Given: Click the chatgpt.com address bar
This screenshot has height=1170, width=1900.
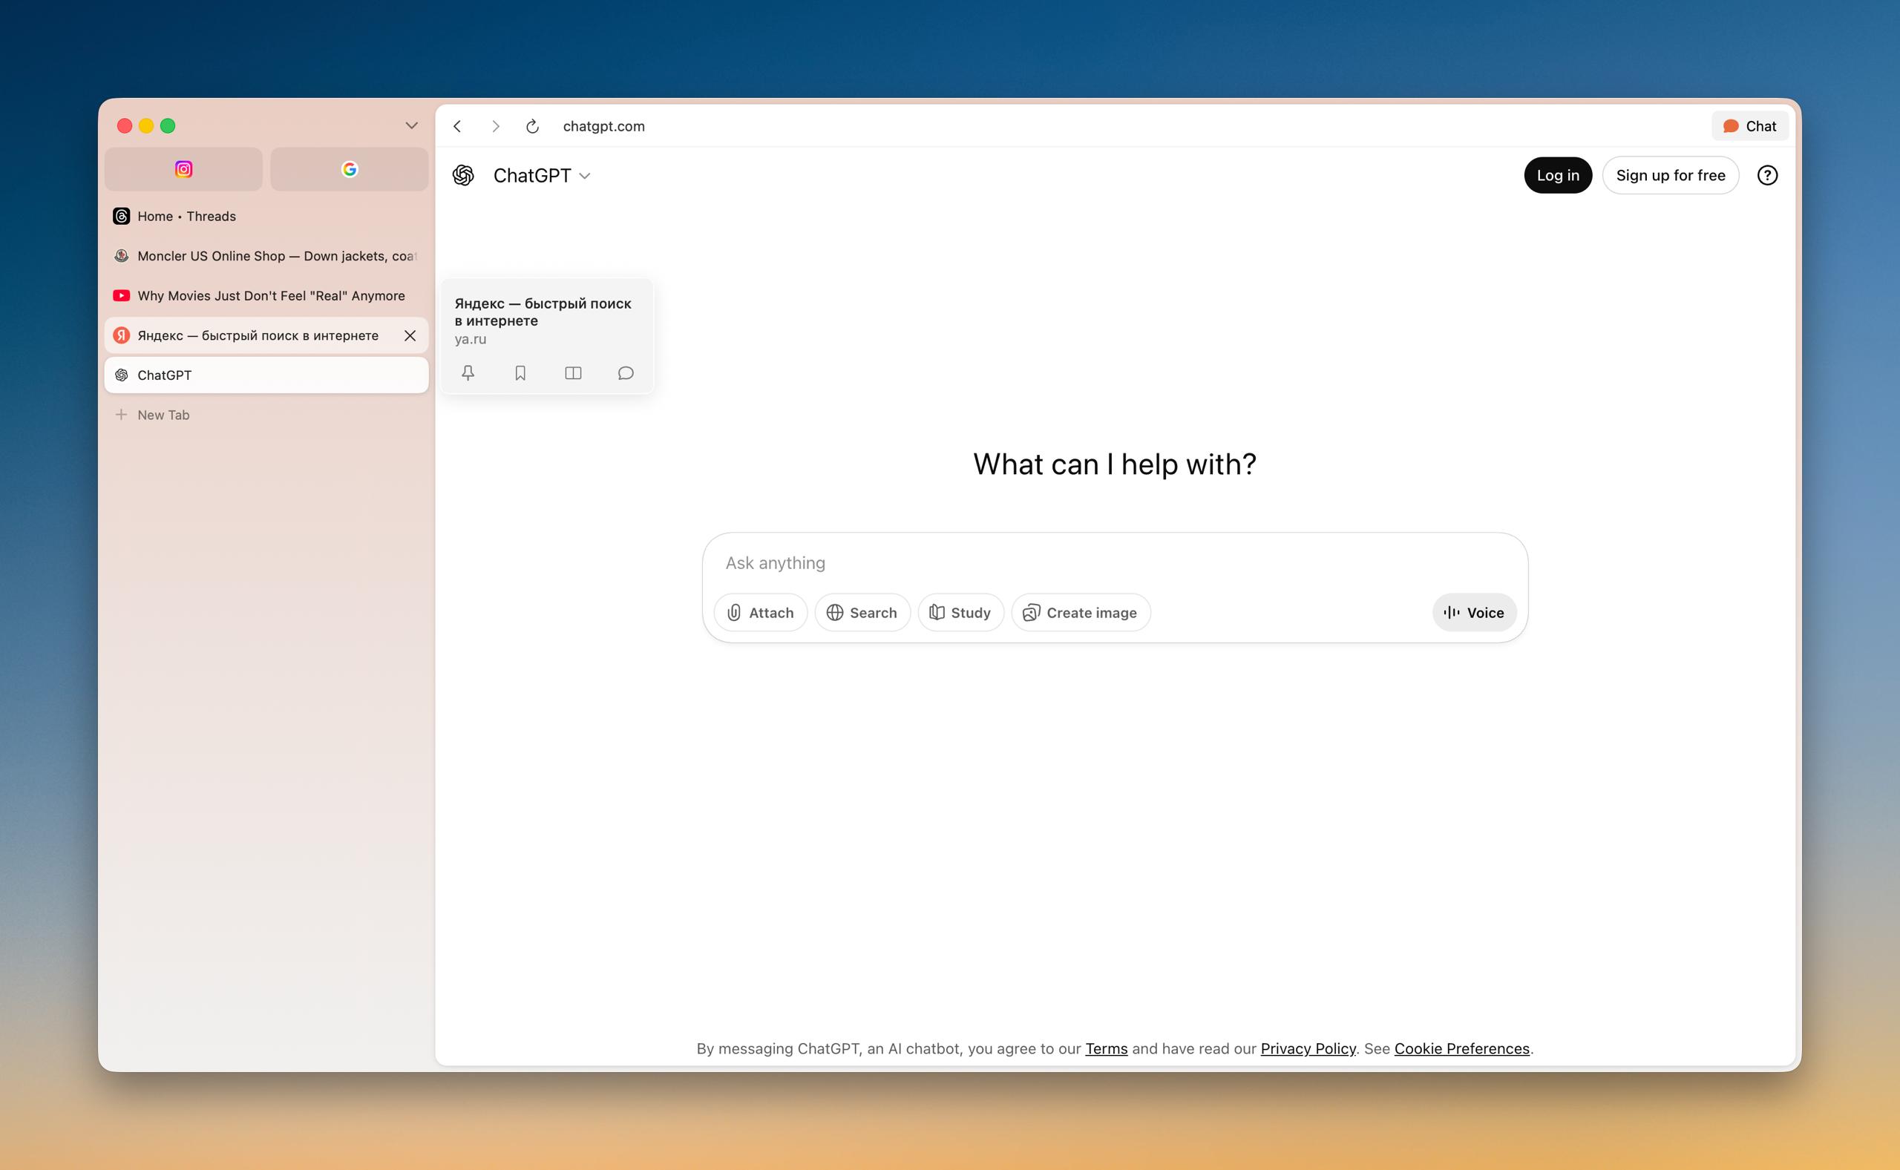Looking at the screenshot, I should pos(603,126).
